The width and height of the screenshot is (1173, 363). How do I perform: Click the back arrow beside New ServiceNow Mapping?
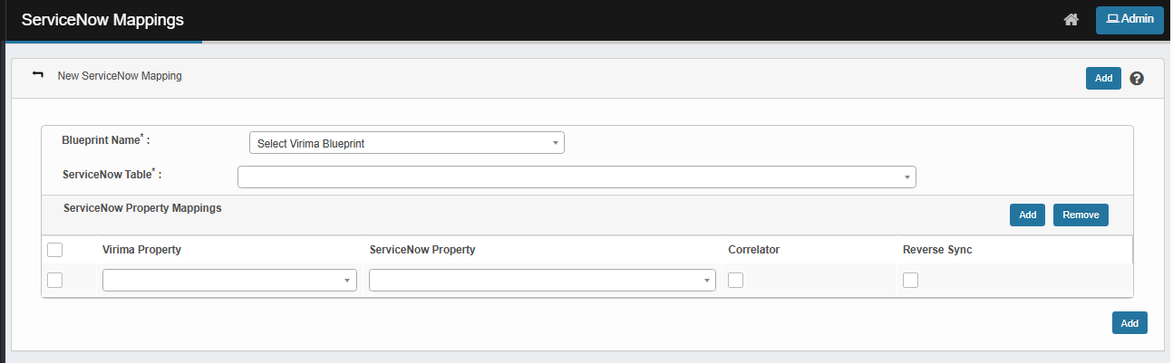click(37, 75)
